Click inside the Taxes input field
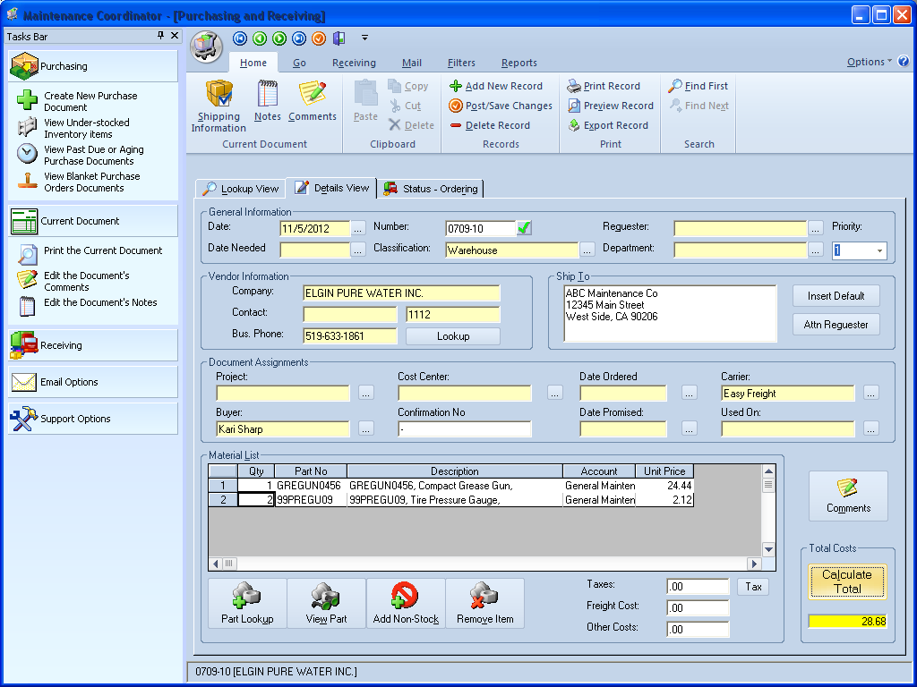Image resolution: width=917 pixels, height=687 pixels. 697,587
